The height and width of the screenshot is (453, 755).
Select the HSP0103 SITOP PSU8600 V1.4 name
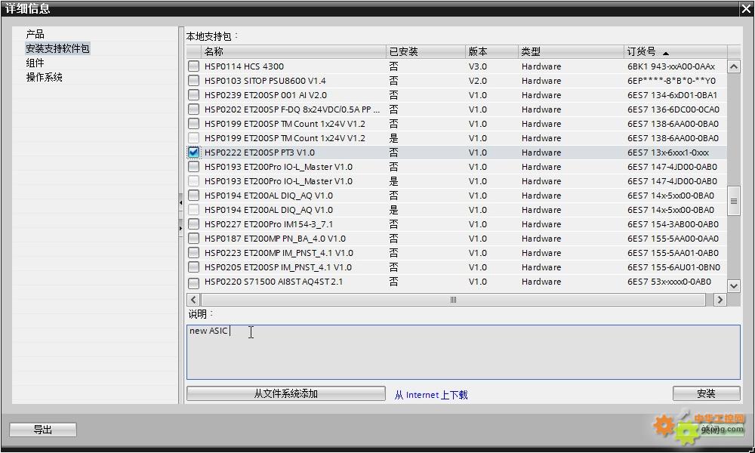265,81
